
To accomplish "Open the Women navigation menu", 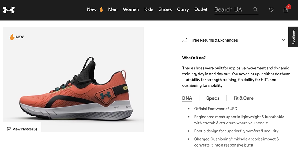I will 131,9.
